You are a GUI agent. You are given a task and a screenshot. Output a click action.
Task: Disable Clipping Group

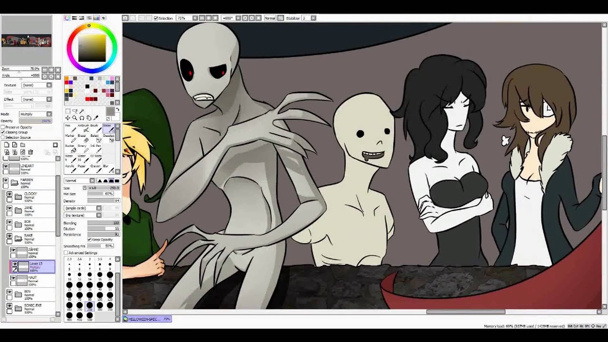pos(3,132)
